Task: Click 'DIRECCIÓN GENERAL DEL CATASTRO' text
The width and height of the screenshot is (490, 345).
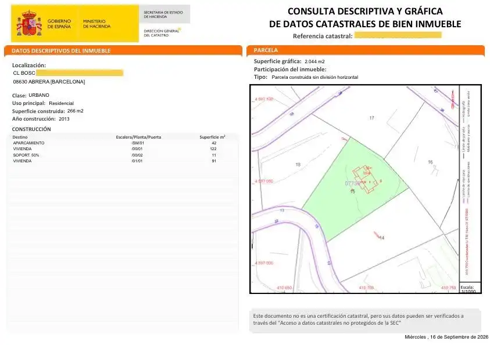Action: tap(161, 33)
